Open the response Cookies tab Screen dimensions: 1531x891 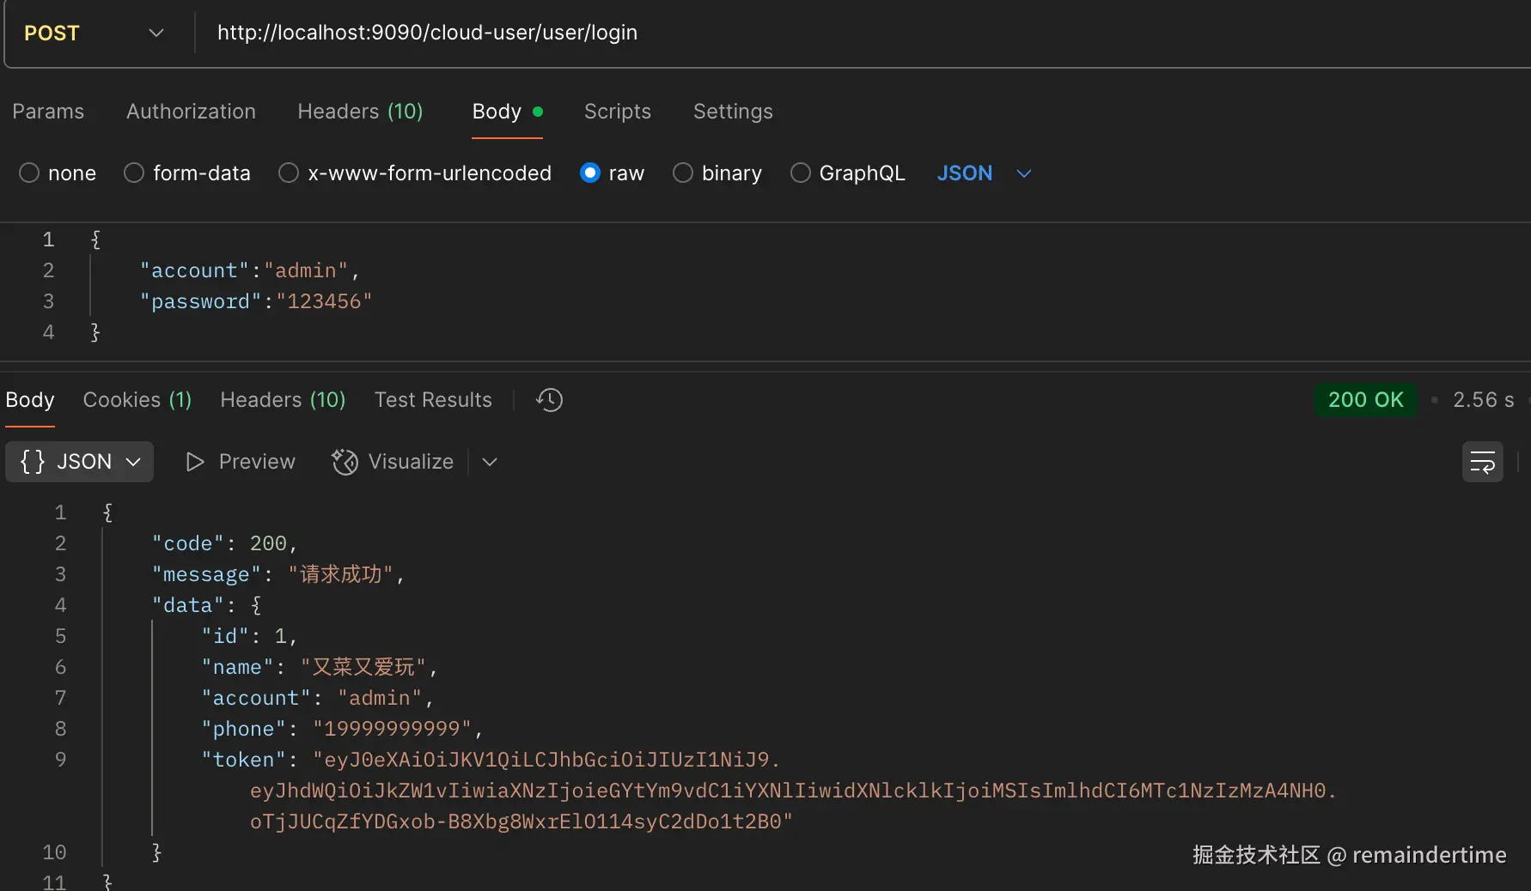point(137,400)
